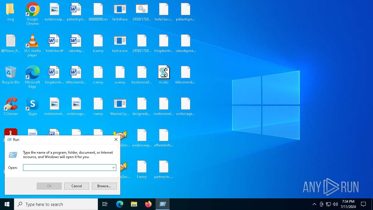Select the m.vbs script file
This screenshot has height=210, width=373.
164,75
